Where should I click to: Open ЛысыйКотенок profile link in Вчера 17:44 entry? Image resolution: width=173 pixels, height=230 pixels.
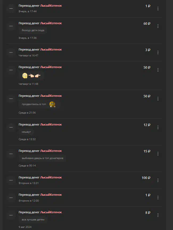click(51, 6)
